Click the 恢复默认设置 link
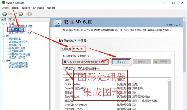Screen dimensions: 187x110 tap(173, 25)
